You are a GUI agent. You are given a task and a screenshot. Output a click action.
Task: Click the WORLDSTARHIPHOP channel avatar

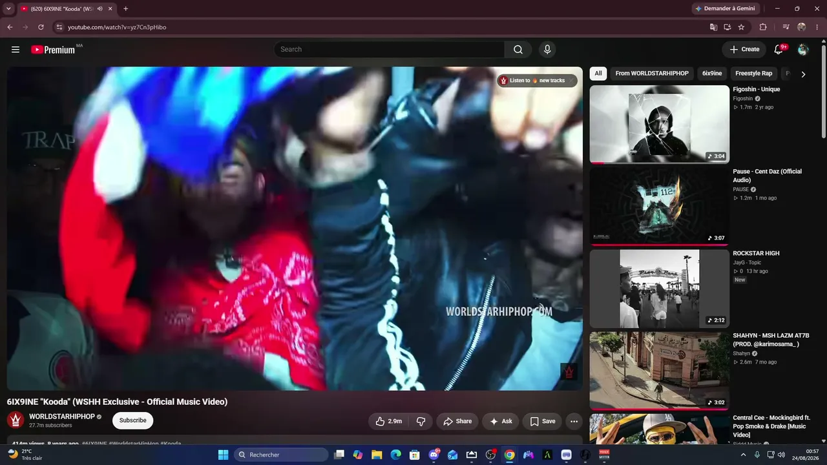coord(16,420)
